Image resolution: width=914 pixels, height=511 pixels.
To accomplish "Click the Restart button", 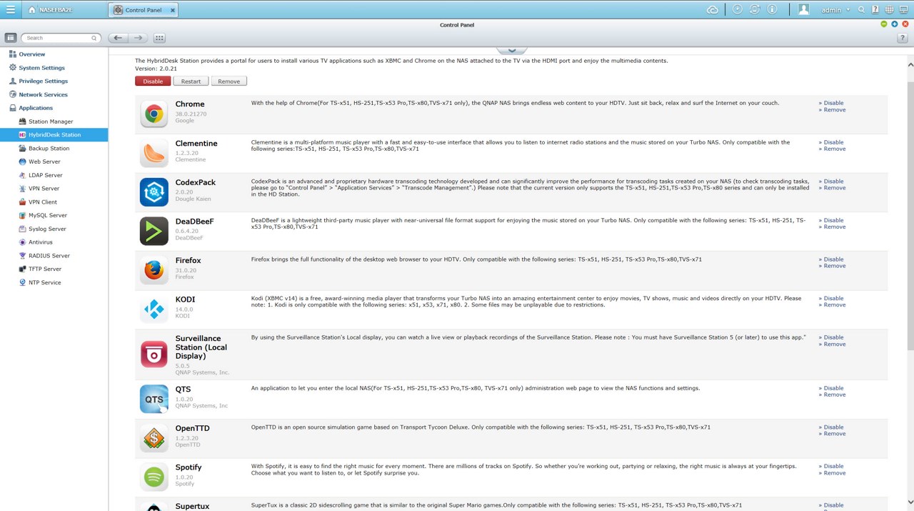I will (x=191, y=81).
